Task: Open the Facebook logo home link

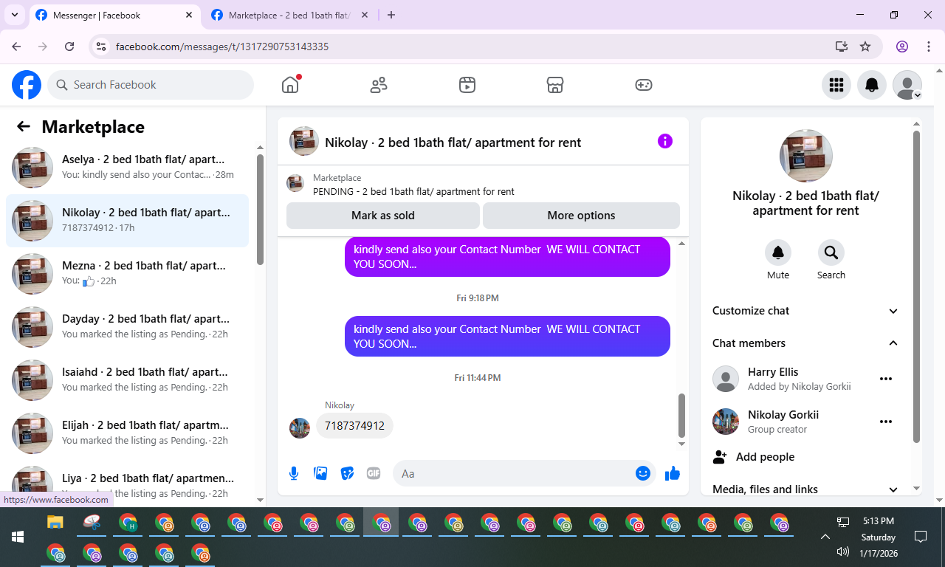Action: tap(27, 85)
